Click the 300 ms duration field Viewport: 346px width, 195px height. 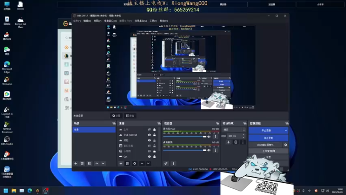[x=234, y=136]
